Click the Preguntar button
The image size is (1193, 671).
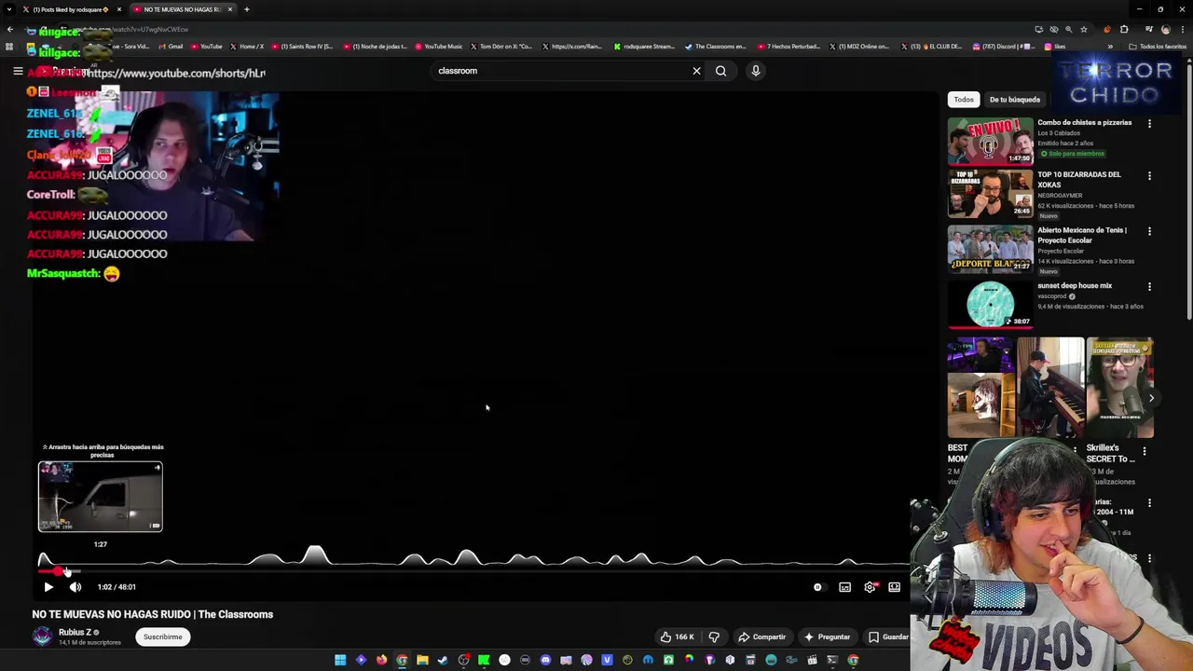(827, 637)
